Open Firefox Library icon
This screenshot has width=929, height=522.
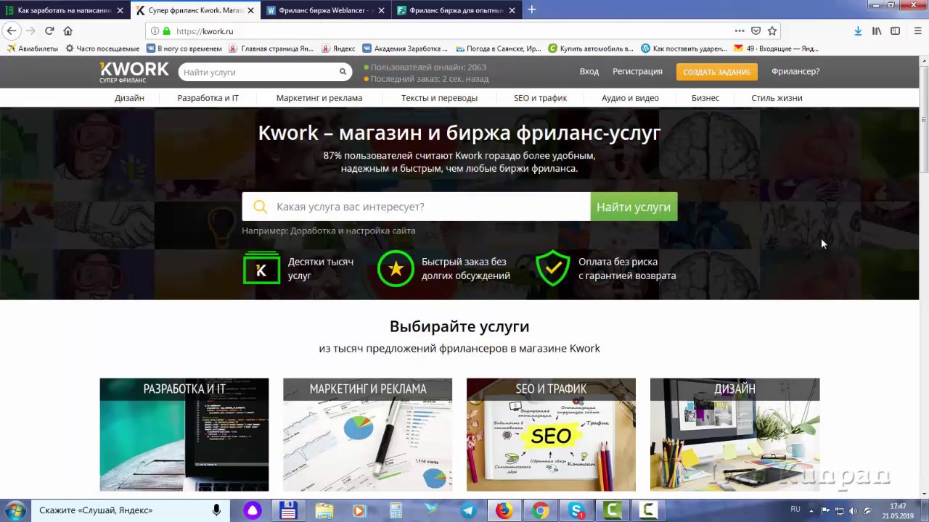click(x=877, y=31)
